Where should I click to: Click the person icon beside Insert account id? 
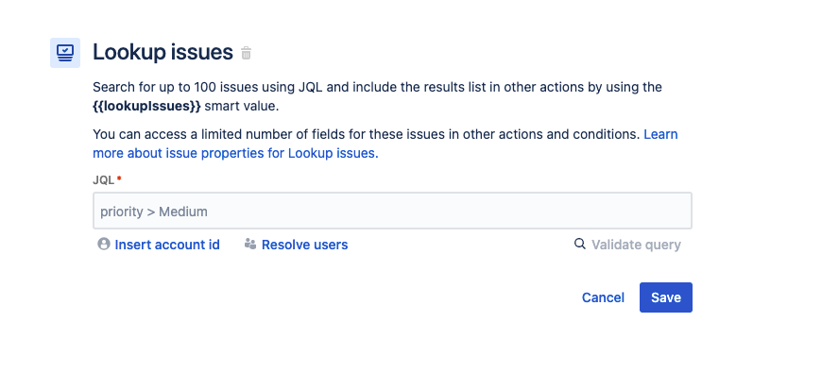104,245
